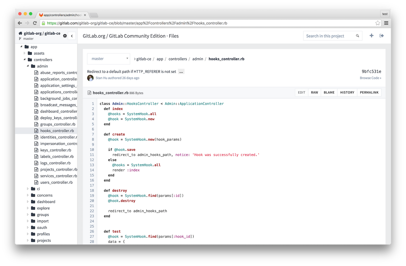Open keys_controller.rb in the file tree
The width and height of the screenshot is (406, 266).
tap(56, 150)
